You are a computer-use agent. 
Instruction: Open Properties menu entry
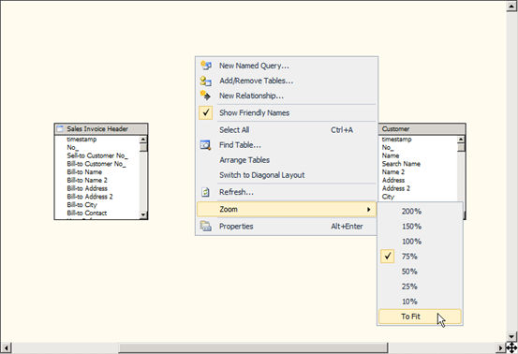click(x=287, y=227)
